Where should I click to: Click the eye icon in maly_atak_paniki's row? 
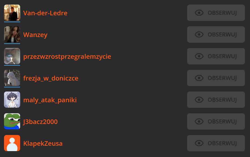[199, 100]
